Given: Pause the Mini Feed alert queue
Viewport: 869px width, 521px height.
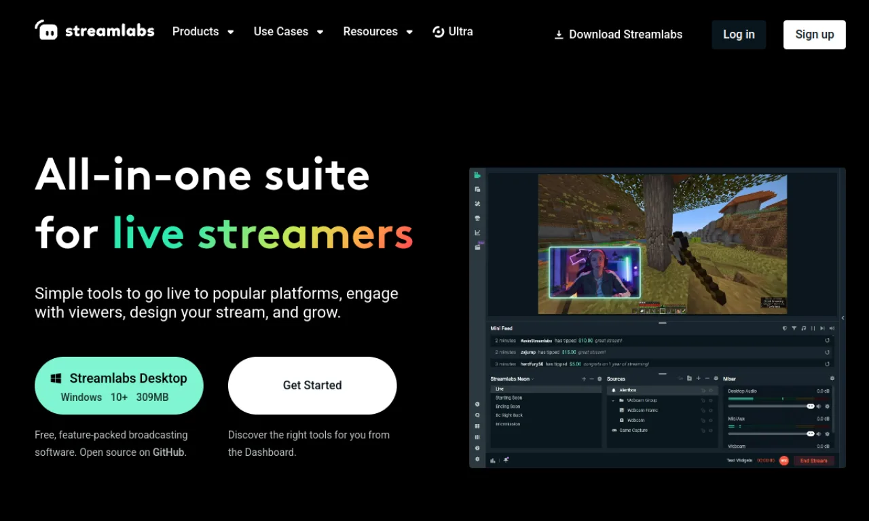Looking at the screenshot, I should [813, 328].
